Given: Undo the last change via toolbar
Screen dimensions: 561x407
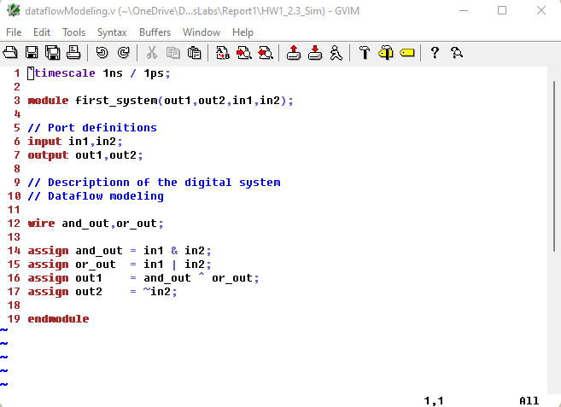Looking at the screenshot, I should coord(102,53).
